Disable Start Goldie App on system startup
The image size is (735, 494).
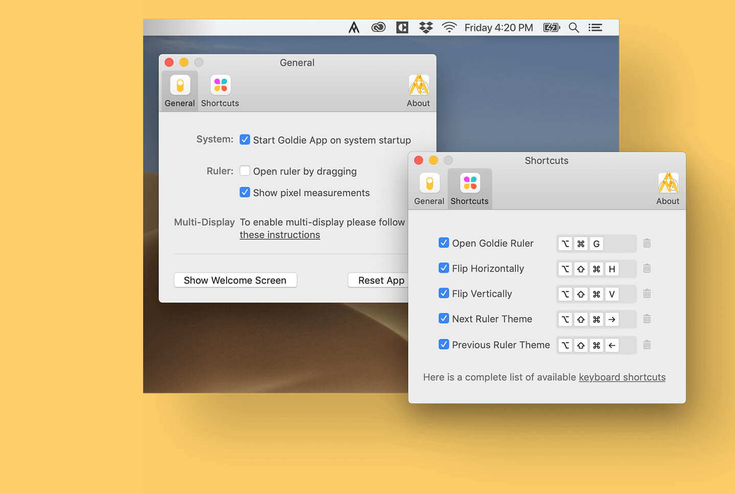[x=245, y=140]
